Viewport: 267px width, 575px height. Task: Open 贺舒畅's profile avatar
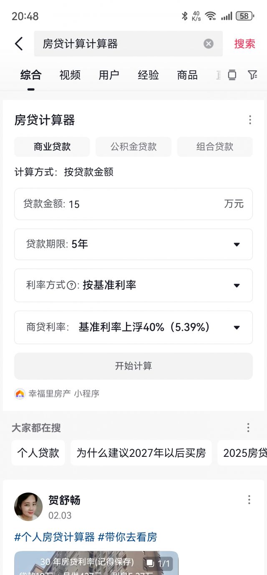[x=28, y=507]
